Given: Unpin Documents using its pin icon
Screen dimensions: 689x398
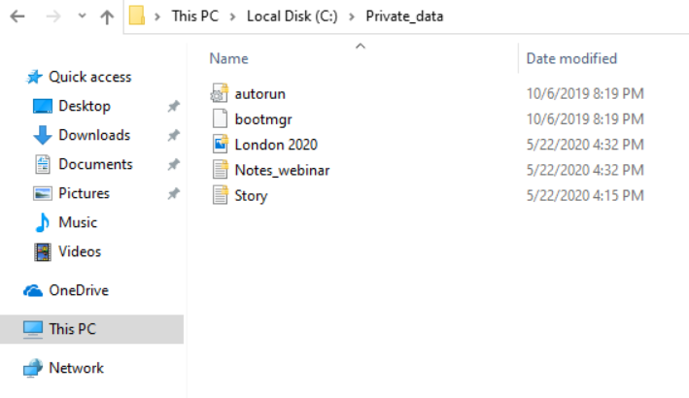Looking at the screenshot, I should pyautogui.click(x=173, y=164).
